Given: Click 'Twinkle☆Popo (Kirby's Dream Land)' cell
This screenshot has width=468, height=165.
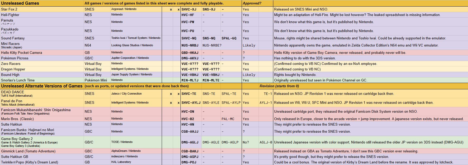Looking at the screenshot, I should point(42,162).
